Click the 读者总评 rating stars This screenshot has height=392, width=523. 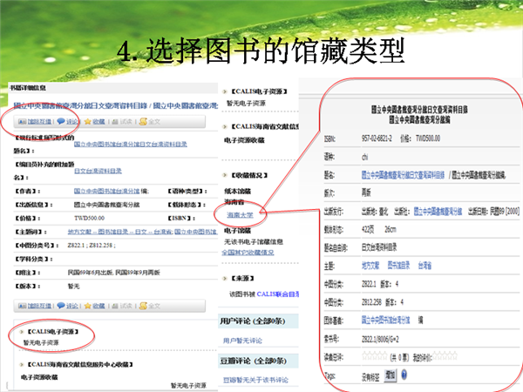tap(375, 356)
